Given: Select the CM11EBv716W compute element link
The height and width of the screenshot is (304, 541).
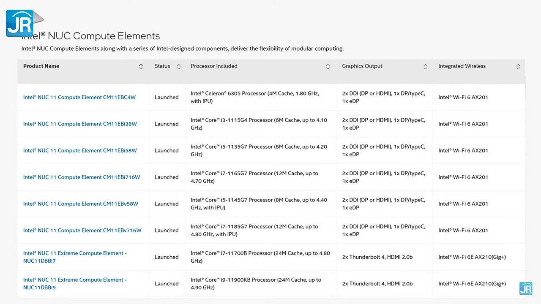Looking at the screenshot, I should [82, 231].
